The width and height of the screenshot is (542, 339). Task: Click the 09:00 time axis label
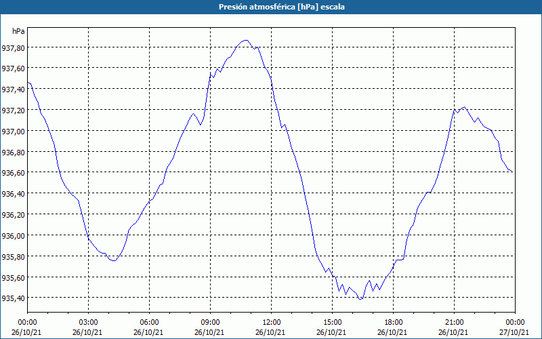point(210,323)
